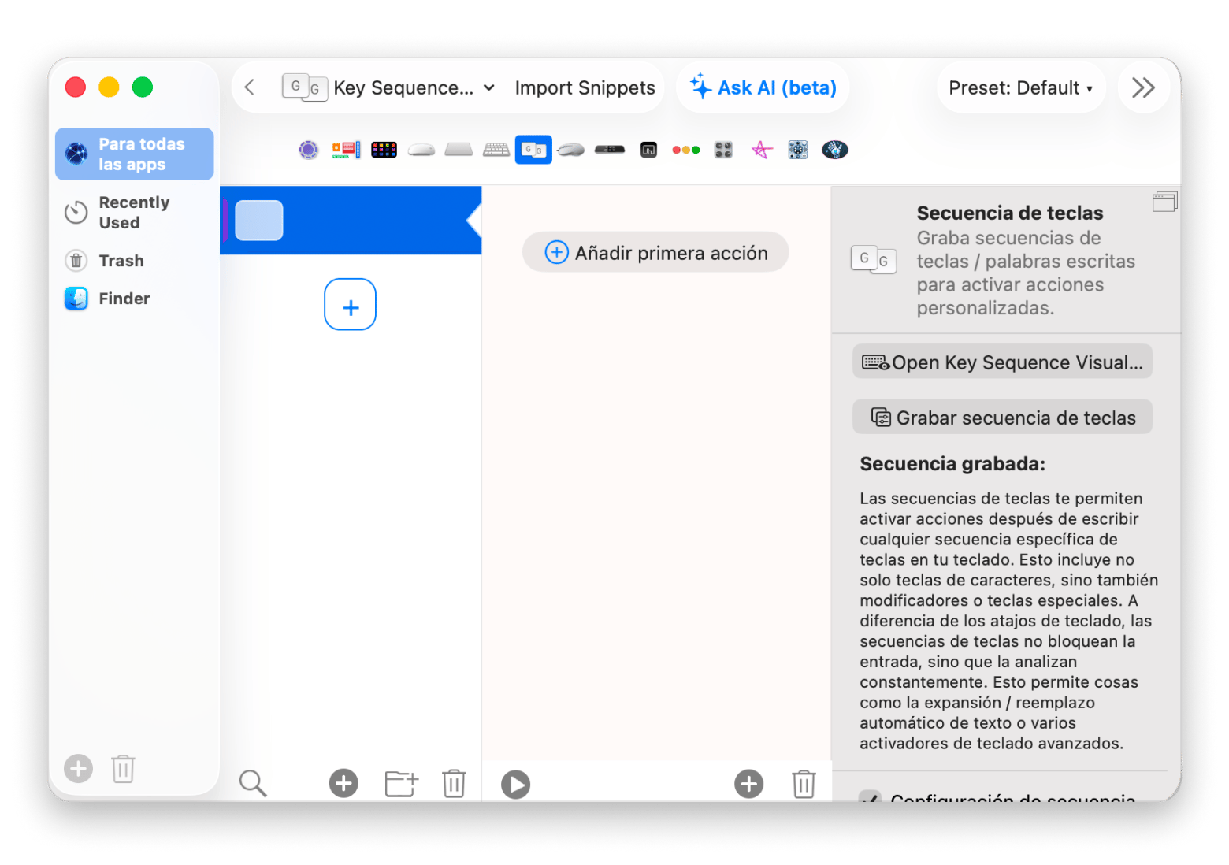Add an action with the actions-column plus icon
The image size is (1229, 865).
[x=749, y=784]
